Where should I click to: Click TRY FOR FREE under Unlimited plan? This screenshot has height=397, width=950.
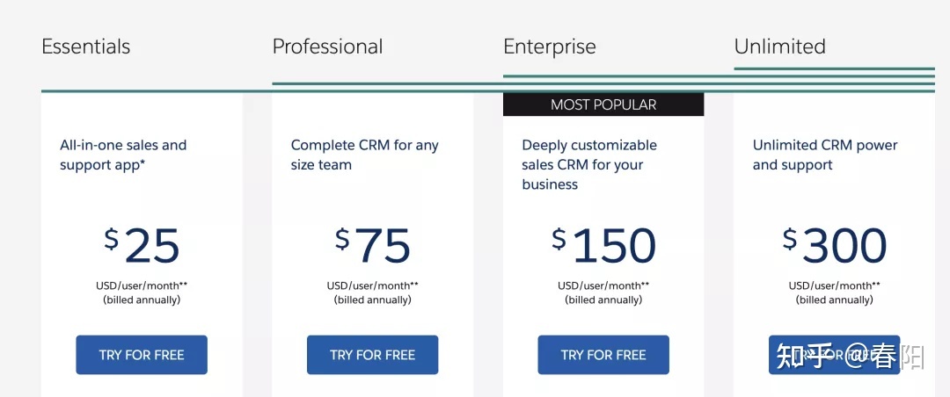pos(834,355)
